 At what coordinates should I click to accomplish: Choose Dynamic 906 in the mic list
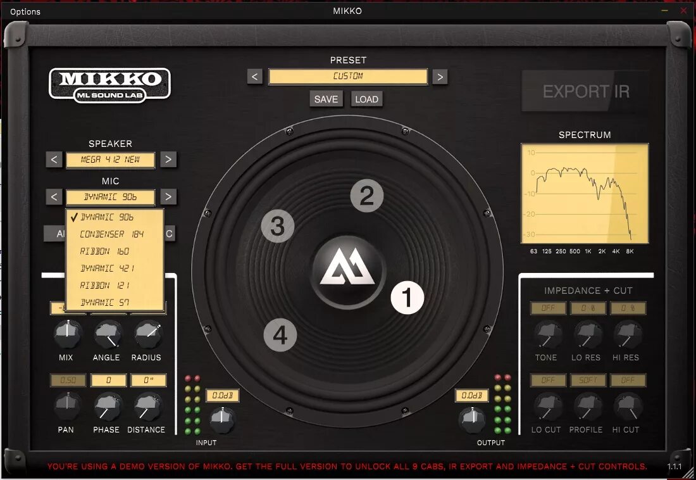(x=115, y=217)
